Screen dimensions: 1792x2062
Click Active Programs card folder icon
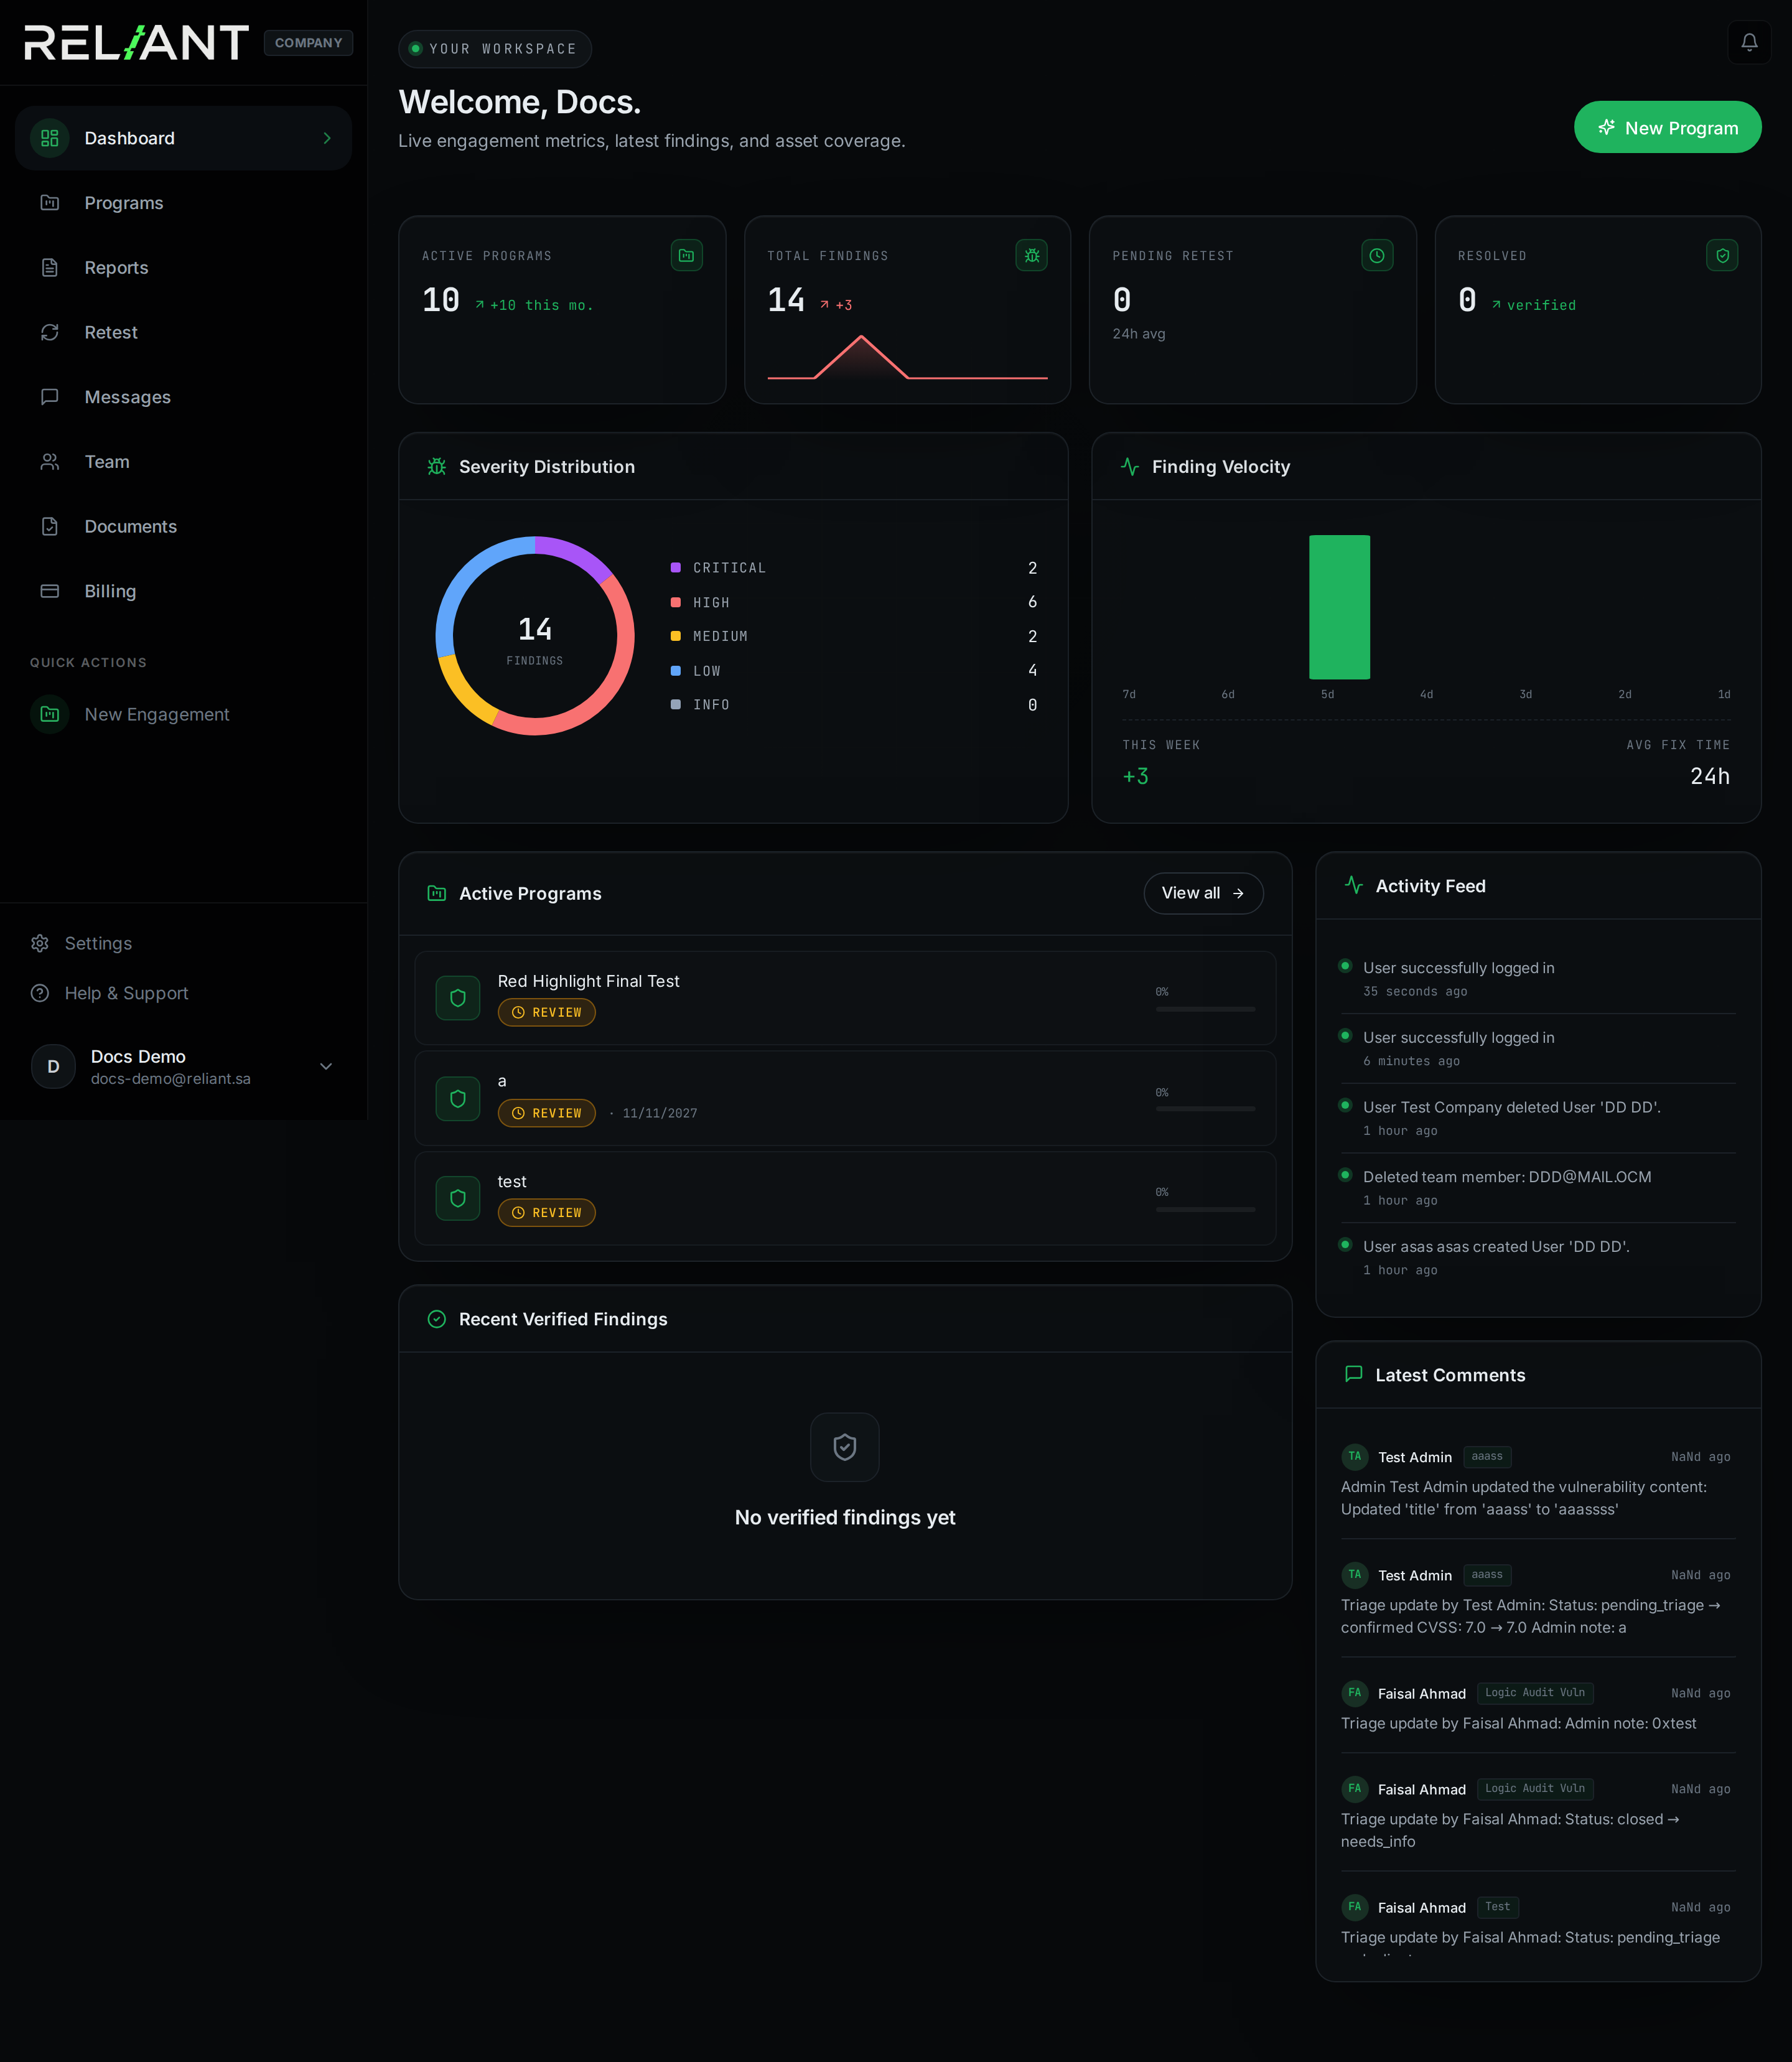[x=686, y=256]
